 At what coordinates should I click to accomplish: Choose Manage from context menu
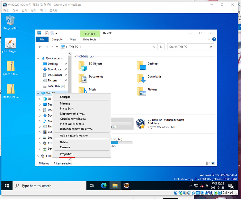pyautogui.click(x=65, y=103)
